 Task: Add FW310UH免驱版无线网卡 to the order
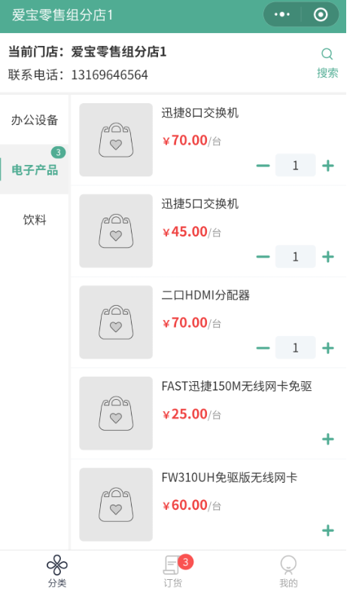pos(328,530)
